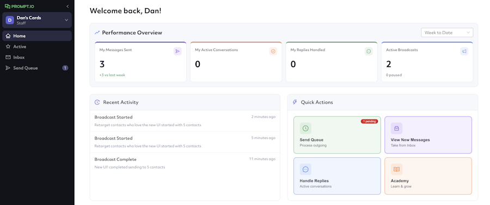Click 'New UI! completed sending to 5 contacts'
Viewport: 490px width, 205px height.
click(x=130, y=167)
